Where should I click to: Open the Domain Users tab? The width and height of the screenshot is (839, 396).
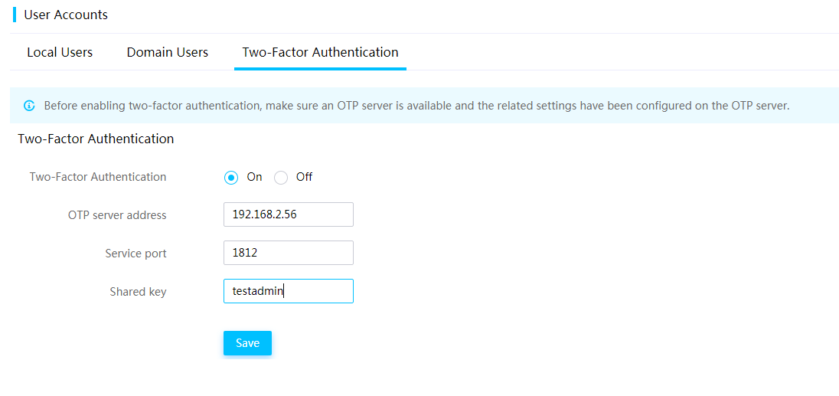(168, 52)
